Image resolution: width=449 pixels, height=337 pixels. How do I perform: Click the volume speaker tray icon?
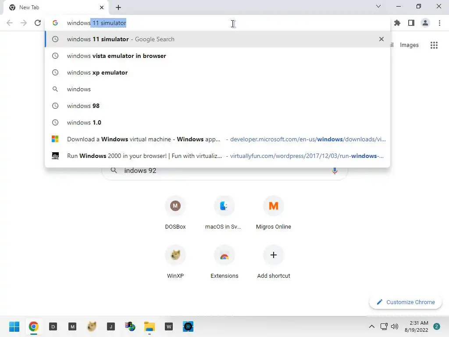coord(395,326)
